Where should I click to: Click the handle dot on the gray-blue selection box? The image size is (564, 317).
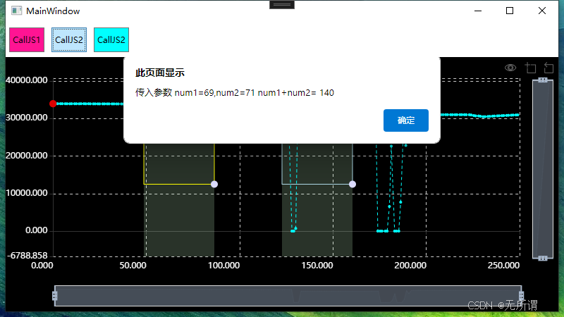(352, 184)
